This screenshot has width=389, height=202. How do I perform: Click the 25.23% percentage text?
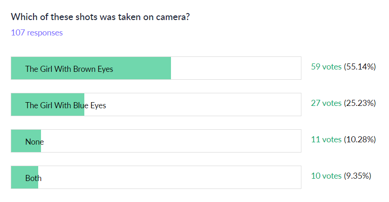click(x=360, y=103)
